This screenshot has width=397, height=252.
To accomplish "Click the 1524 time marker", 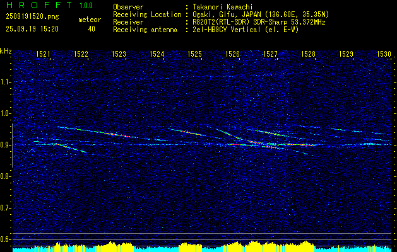I will [157, 54].
